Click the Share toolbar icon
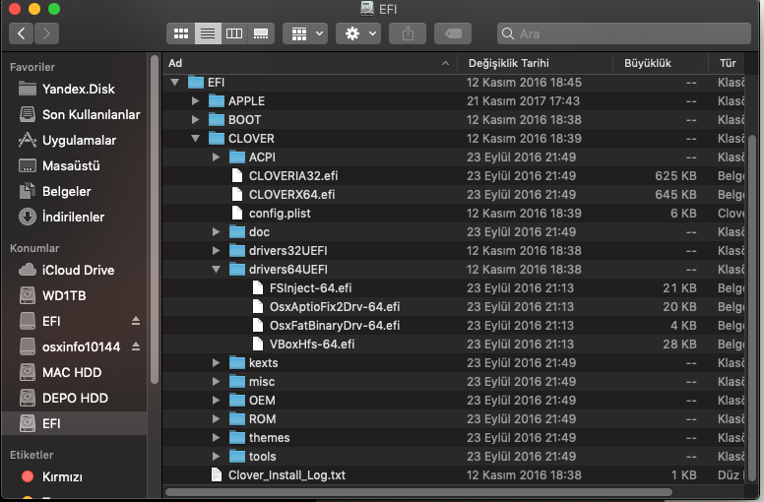This screenshot has width=764, height=502. pyautogui.click(x=406, y=33)
